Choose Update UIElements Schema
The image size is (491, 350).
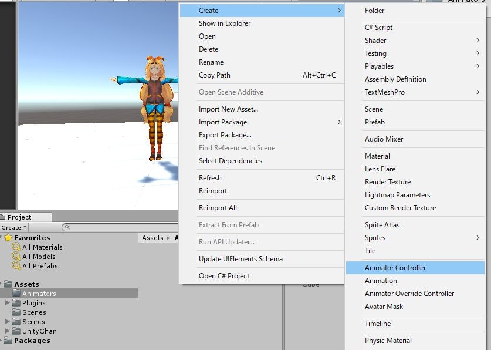(262, 259)
